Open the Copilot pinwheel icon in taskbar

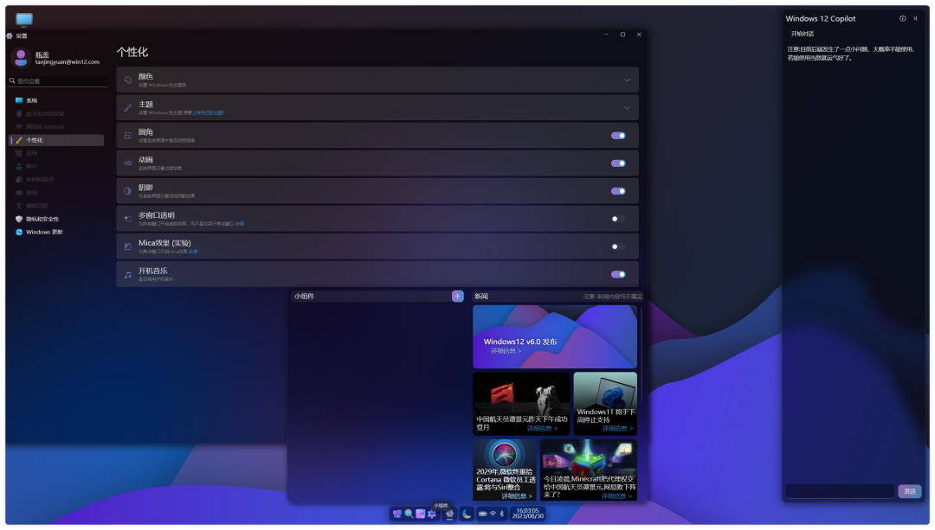point(432,514)
